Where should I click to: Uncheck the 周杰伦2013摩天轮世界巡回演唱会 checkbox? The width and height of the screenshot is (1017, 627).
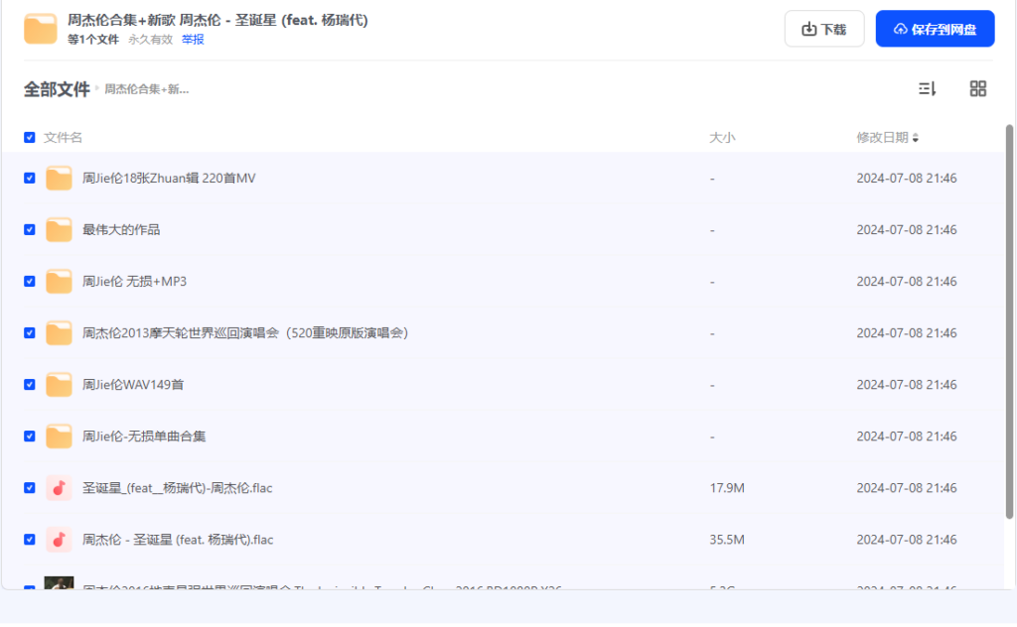pyautogui.click(x=29, y=333)
